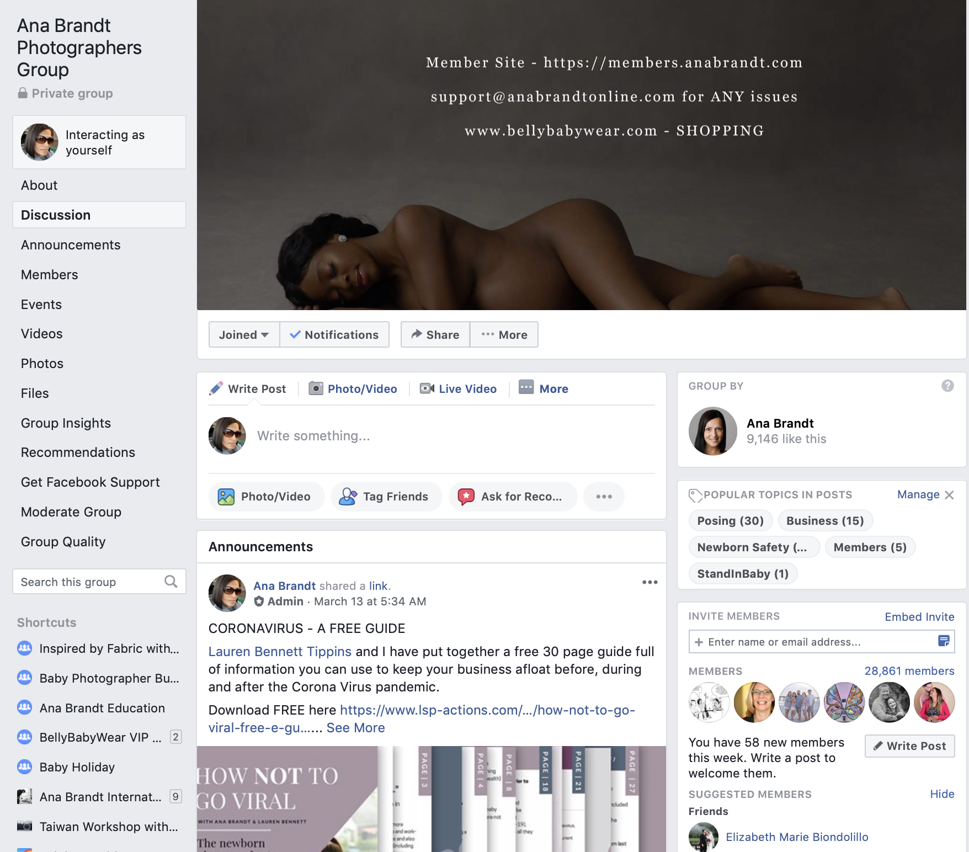Open the post options three-dot menu on Ana Brandt's announcement
Viewport: 969px width, 852px height.
click(649, 582)
